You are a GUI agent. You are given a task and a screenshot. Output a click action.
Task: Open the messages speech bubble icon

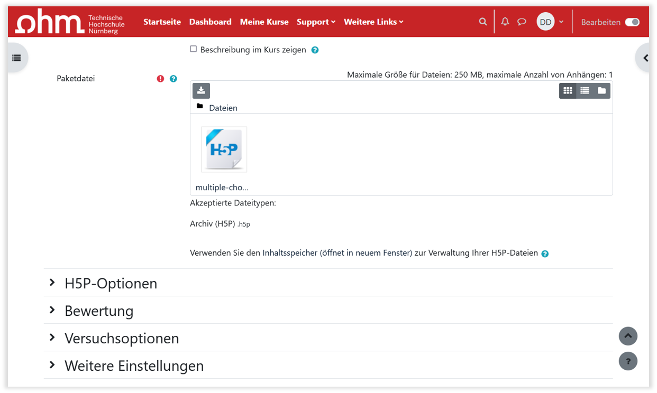coord(522,22)
